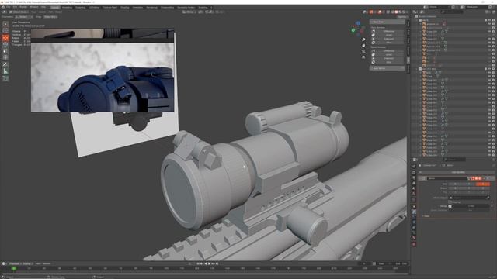Open the Object Mode dropdown

[x=19, y=12]
